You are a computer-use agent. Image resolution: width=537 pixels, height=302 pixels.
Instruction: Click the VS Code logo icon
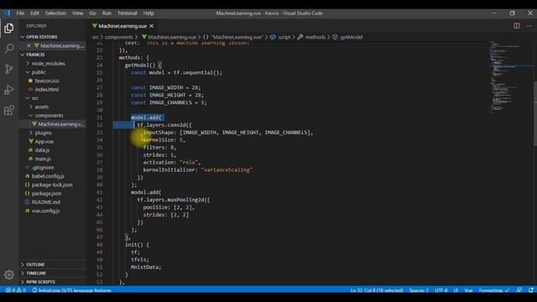(8, 13)
